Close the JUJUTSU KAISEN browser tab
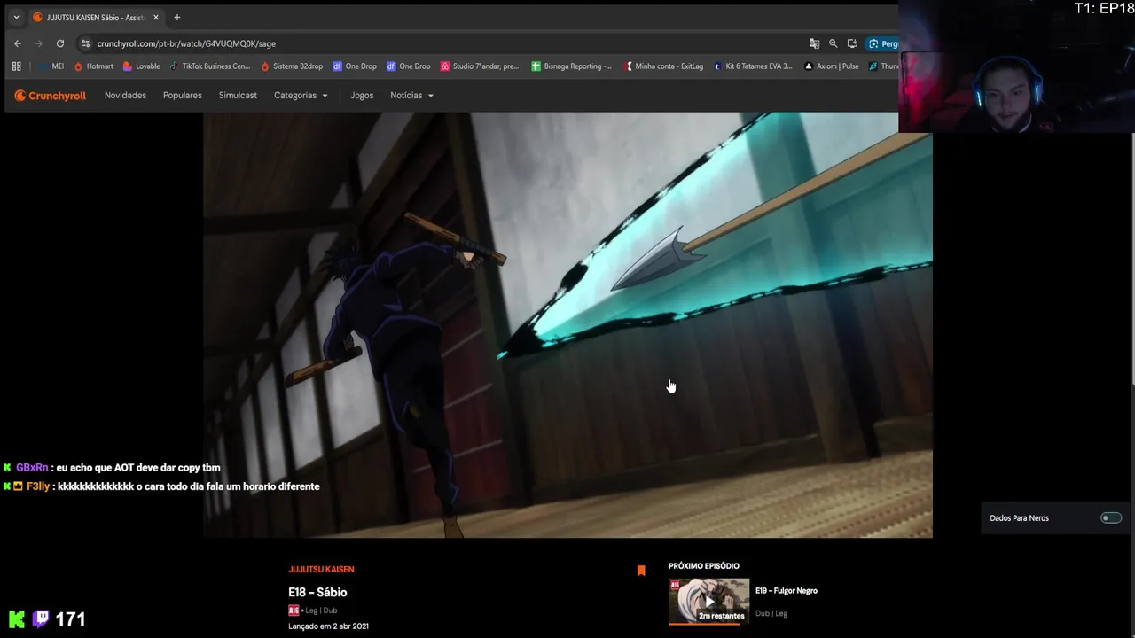The height and width of the screenshot is (638, 1135). click(x=155, y=18)
